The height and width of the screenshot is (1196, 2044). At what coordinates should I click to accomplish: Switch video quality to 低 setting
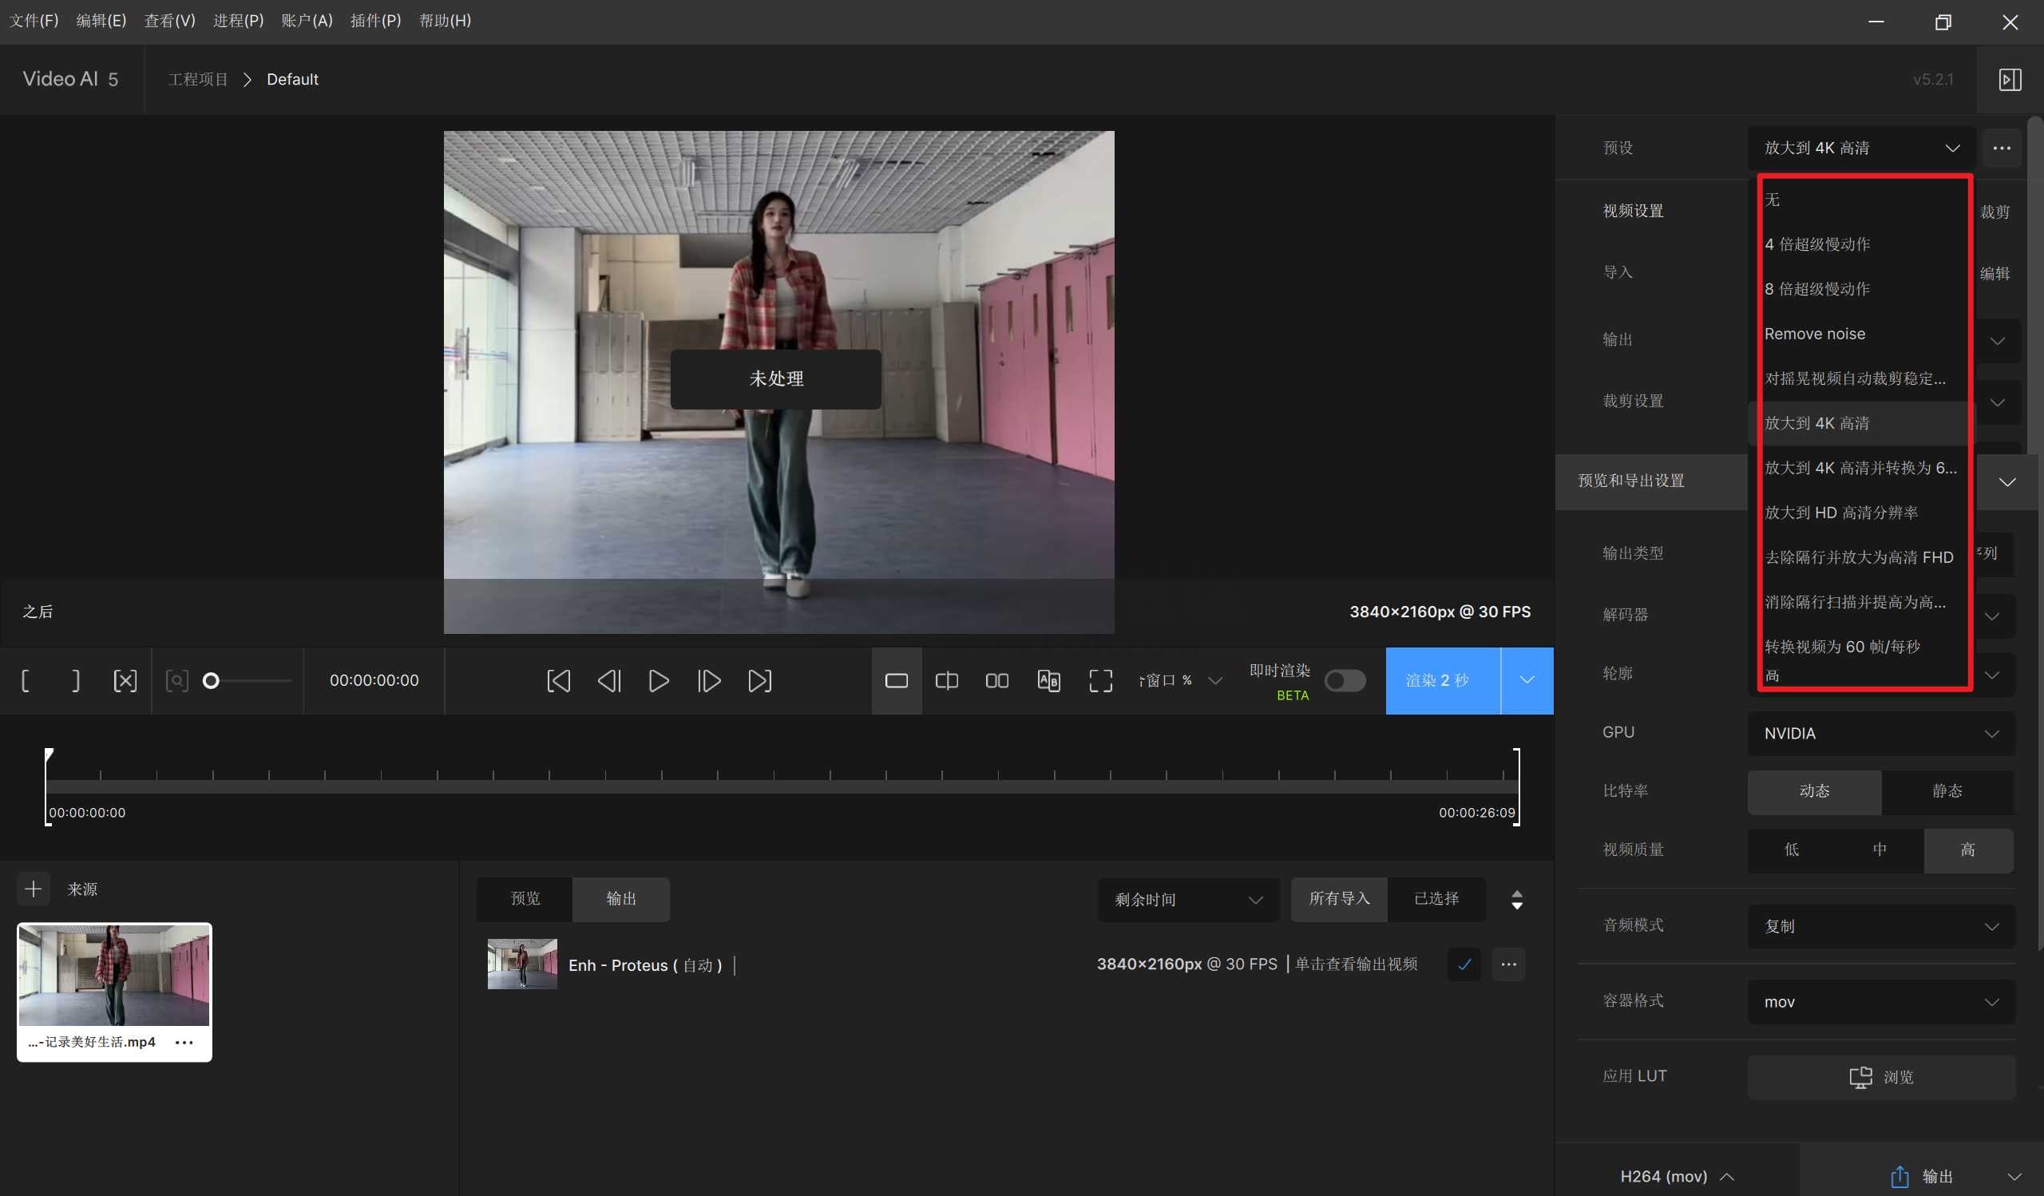click(x=1791, y=849)
